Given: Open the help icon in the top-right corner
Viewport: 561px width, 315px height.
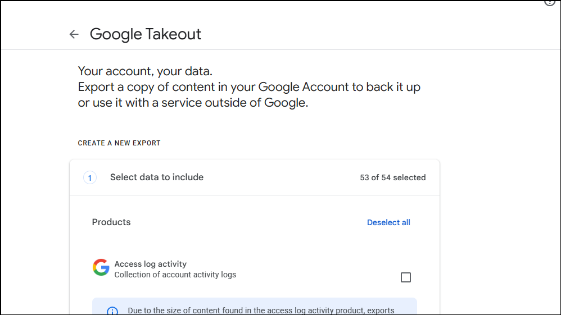Looking at the screenshot, I should pyautogui.click(x=550, y=2).
